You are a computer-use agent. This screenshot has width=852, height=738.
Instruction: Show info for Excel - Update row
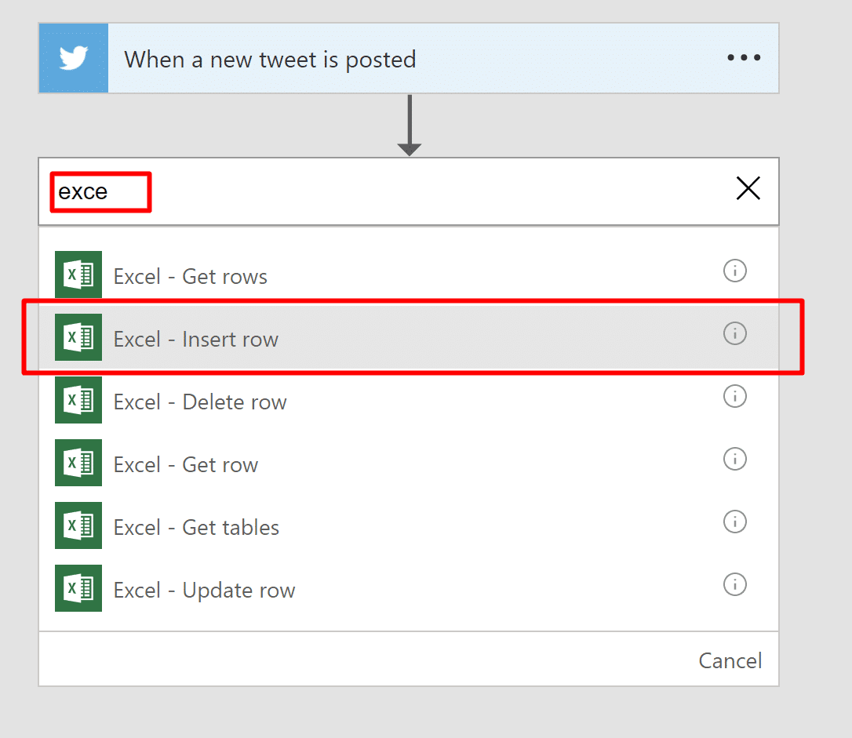click(x=734, y=584)
